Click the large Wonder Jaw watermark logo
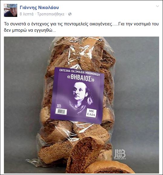163x175 pixels. [x=120, y=154]
